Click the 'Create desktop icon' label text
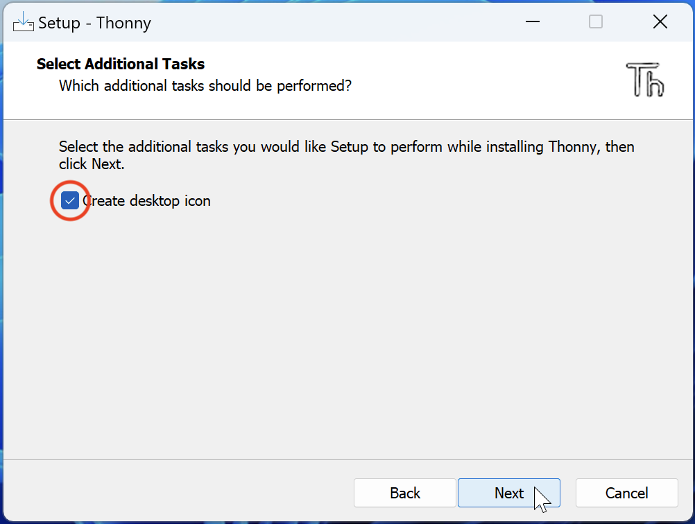The height and width of the screenshot is (524, 695). (146, 201)
